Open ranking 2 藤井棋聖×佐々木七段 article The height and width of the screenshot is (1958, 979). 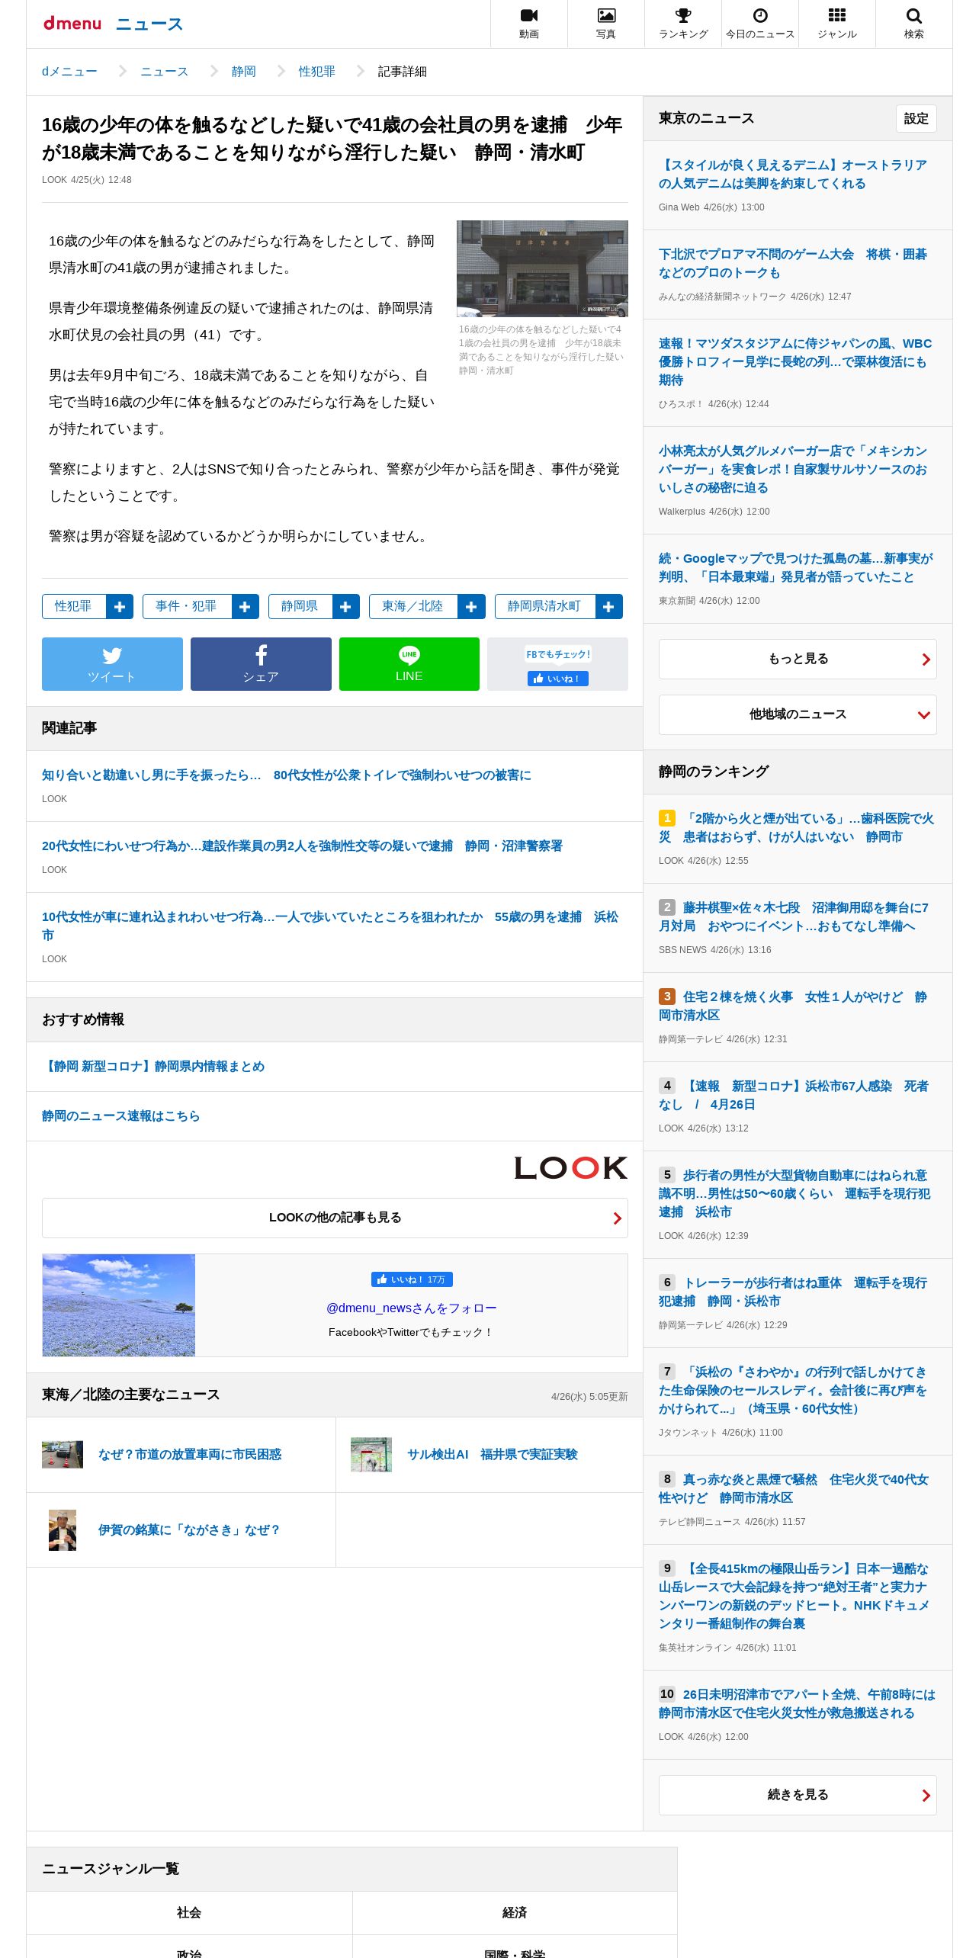tap(794, 917)
